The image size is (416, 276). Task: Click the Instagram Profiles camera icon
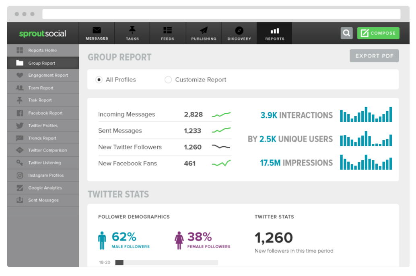(x=20, y=175)
